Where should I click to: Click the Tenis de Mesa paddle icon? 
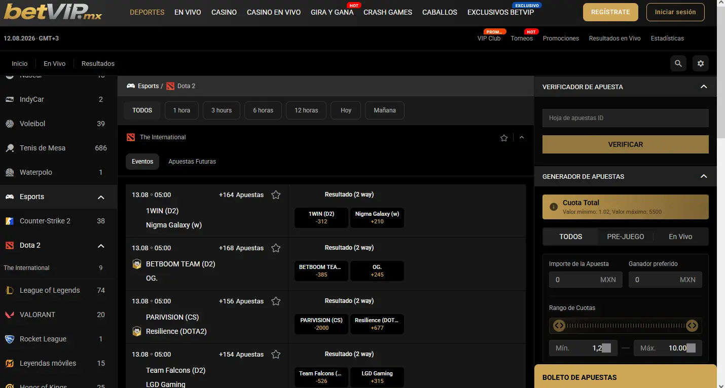pos(10,148)
